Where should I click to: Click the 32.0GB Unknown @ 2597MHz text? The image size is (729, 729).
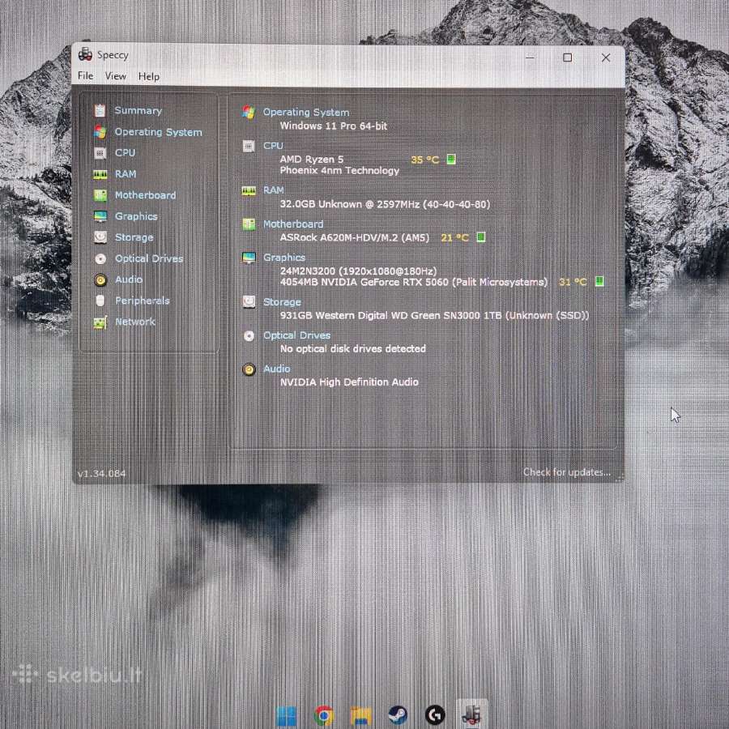pyautogui.click(x=350, y=204)
